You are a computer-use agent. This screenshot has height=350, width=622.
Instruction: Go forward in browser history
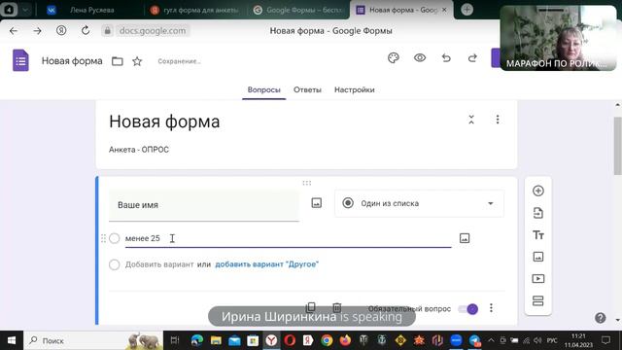[x=37, y=30]
